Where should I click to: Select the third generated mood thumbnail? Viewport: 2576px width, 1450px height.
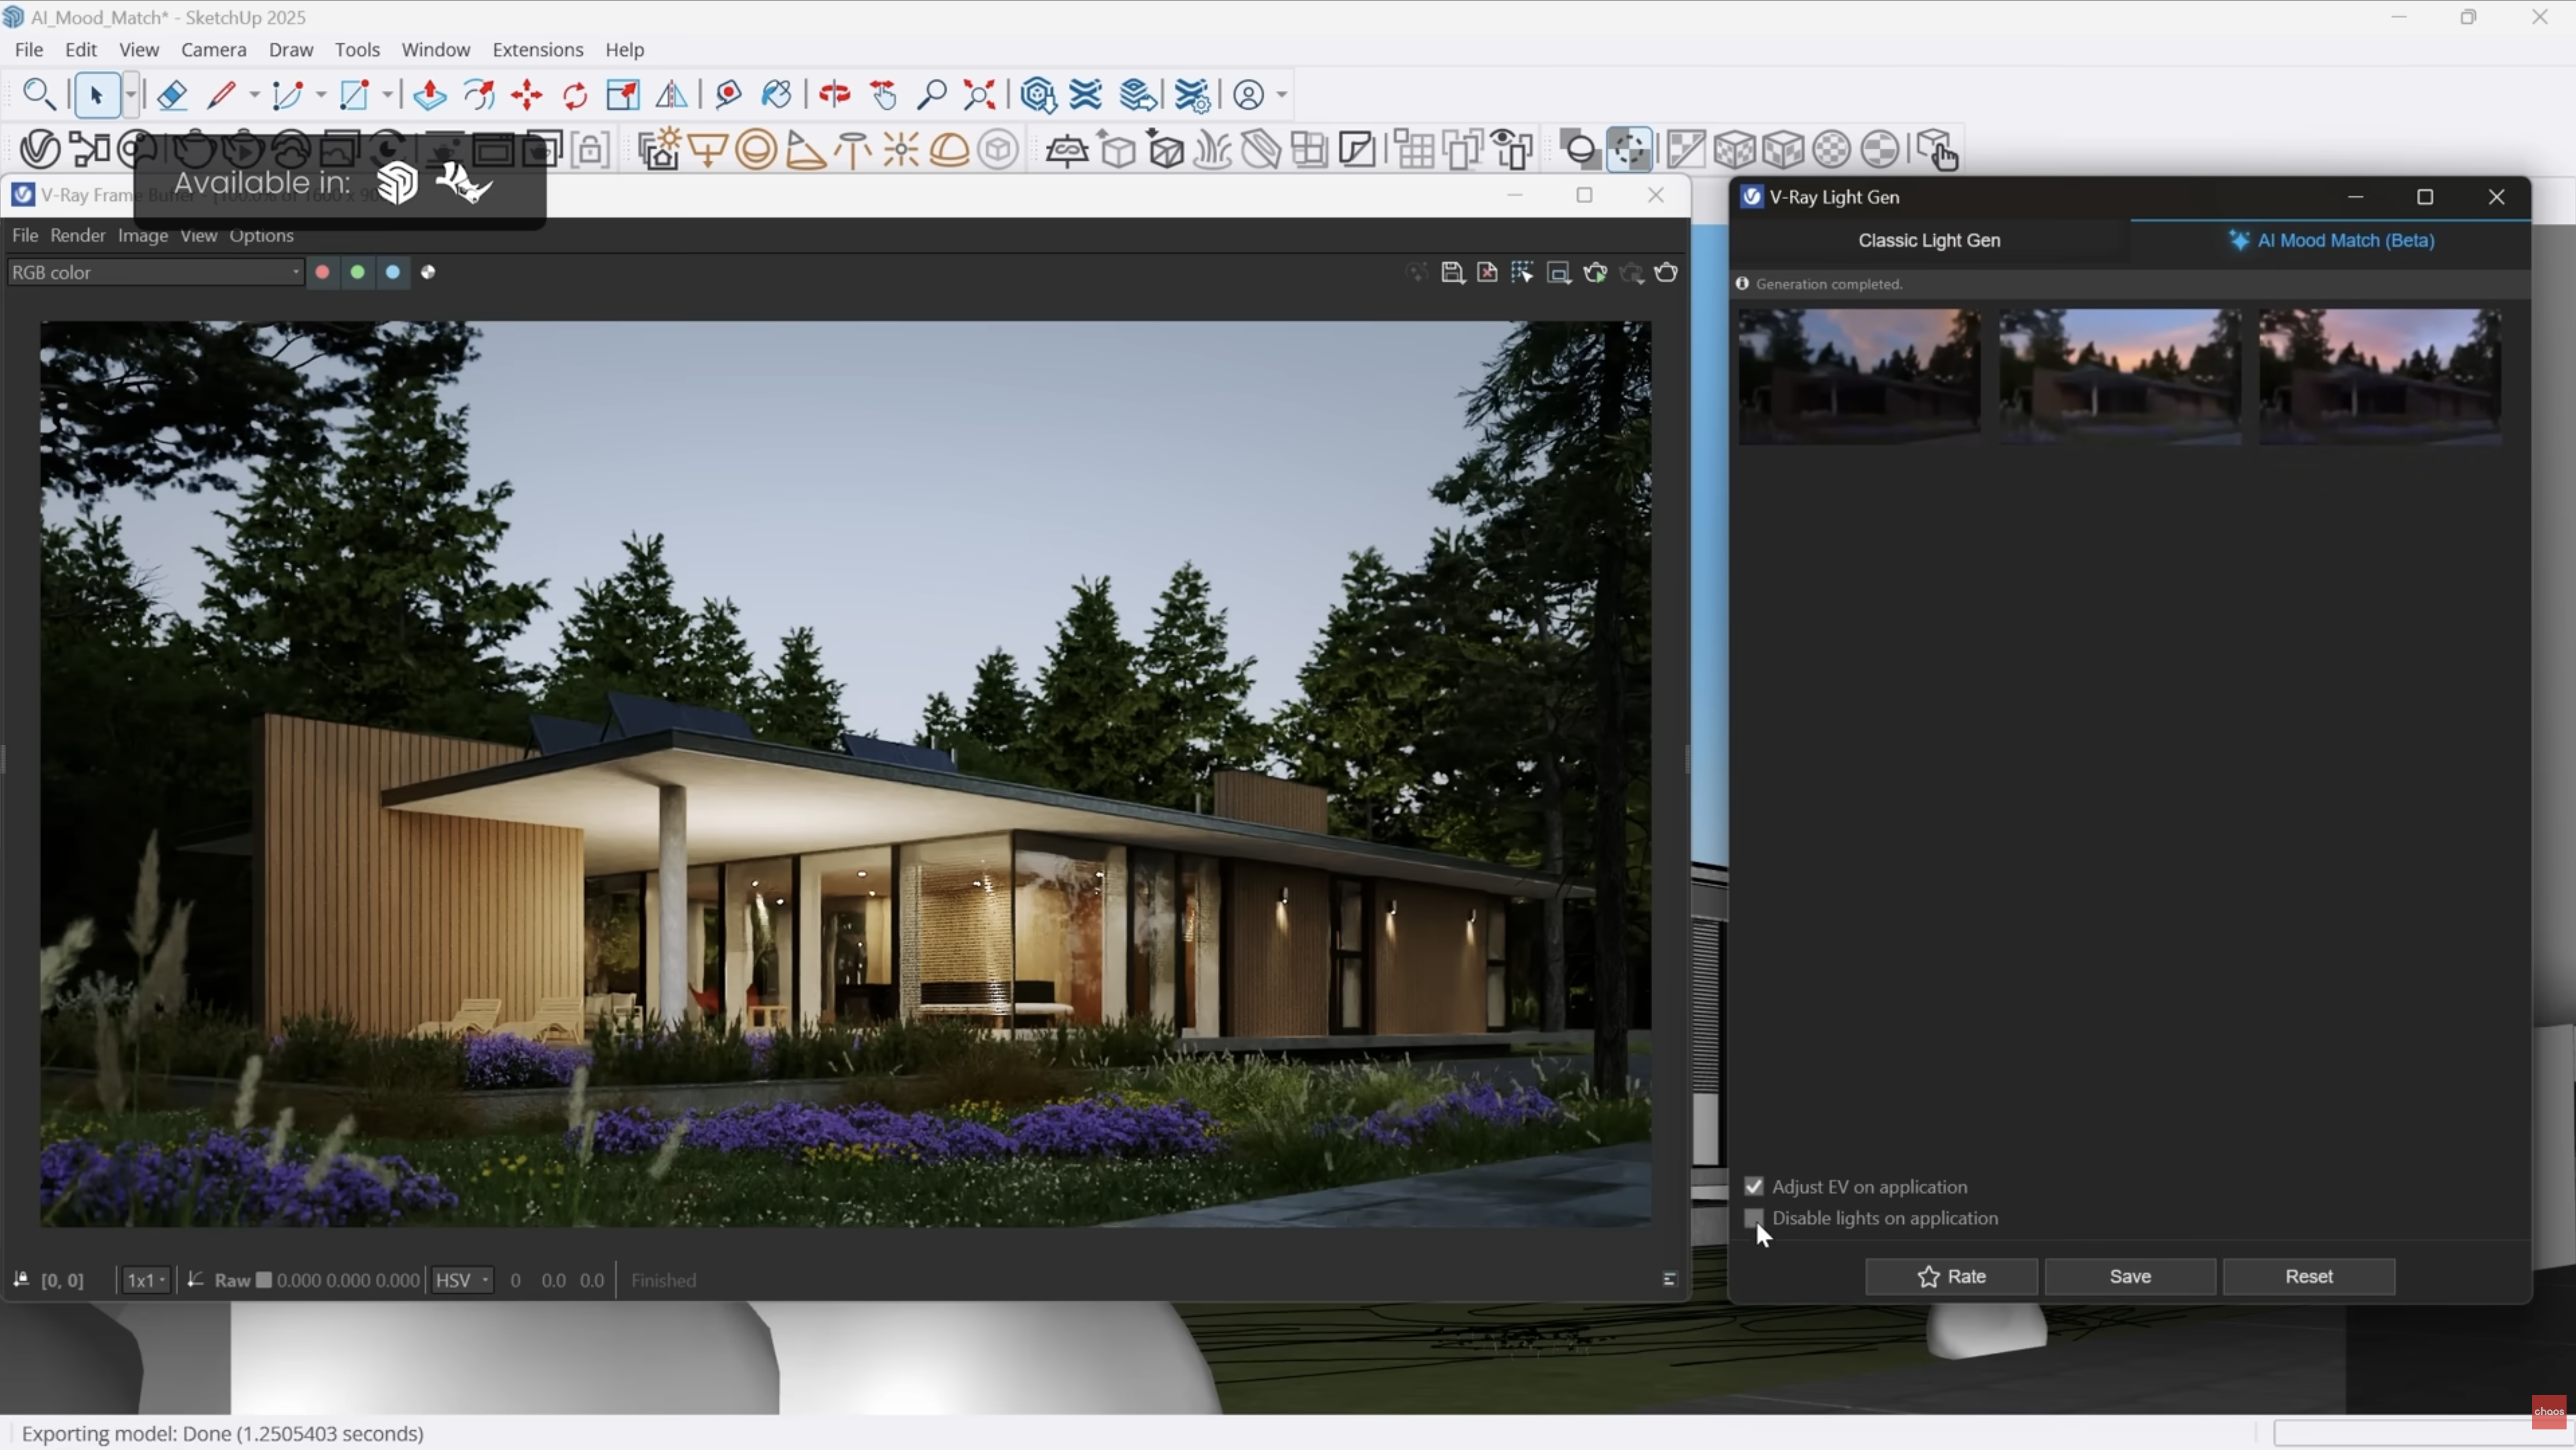(2380, 376)
